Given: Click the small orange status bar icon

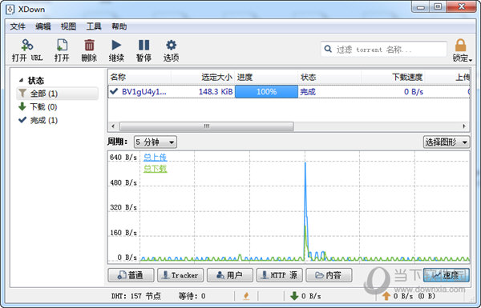Looking at the screenshot, I should pos(246,296).
